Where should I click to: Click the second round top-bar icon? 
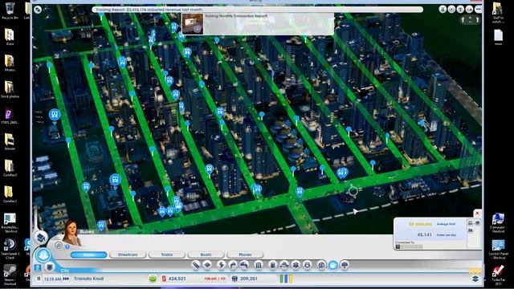coord(451,9)
